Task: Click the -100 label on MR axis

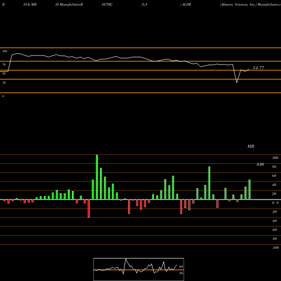Action: (275, 248)
